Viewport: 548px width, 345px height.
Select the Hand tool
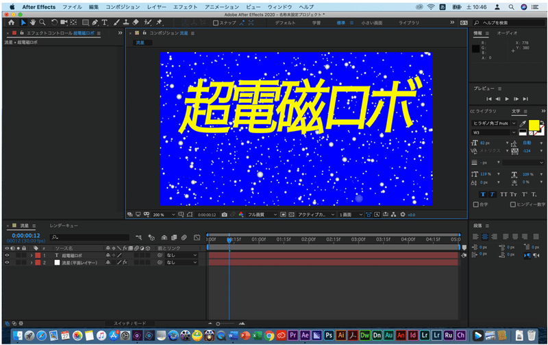point(32,23)
